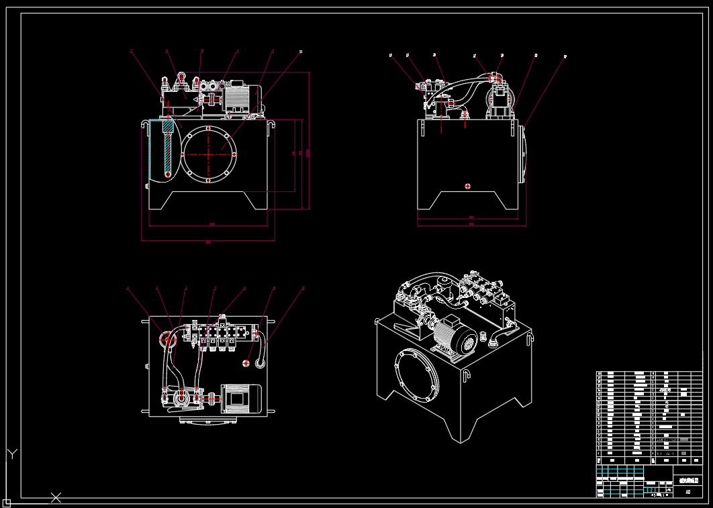The width and height of the screenshot is (713, 508).
Task: Select the pump housing in top view
Action: pyautogui.click(x=181, y=397)
